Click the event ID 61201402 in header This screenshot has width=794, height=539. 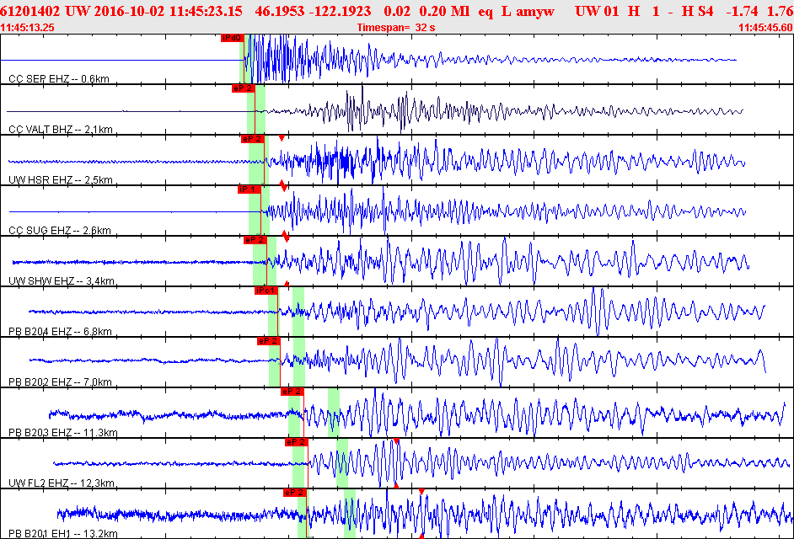30,11
